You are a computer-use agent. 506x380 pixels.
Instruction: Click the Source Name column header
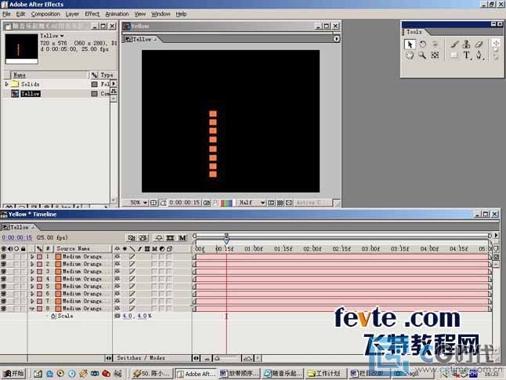[74, 248]
